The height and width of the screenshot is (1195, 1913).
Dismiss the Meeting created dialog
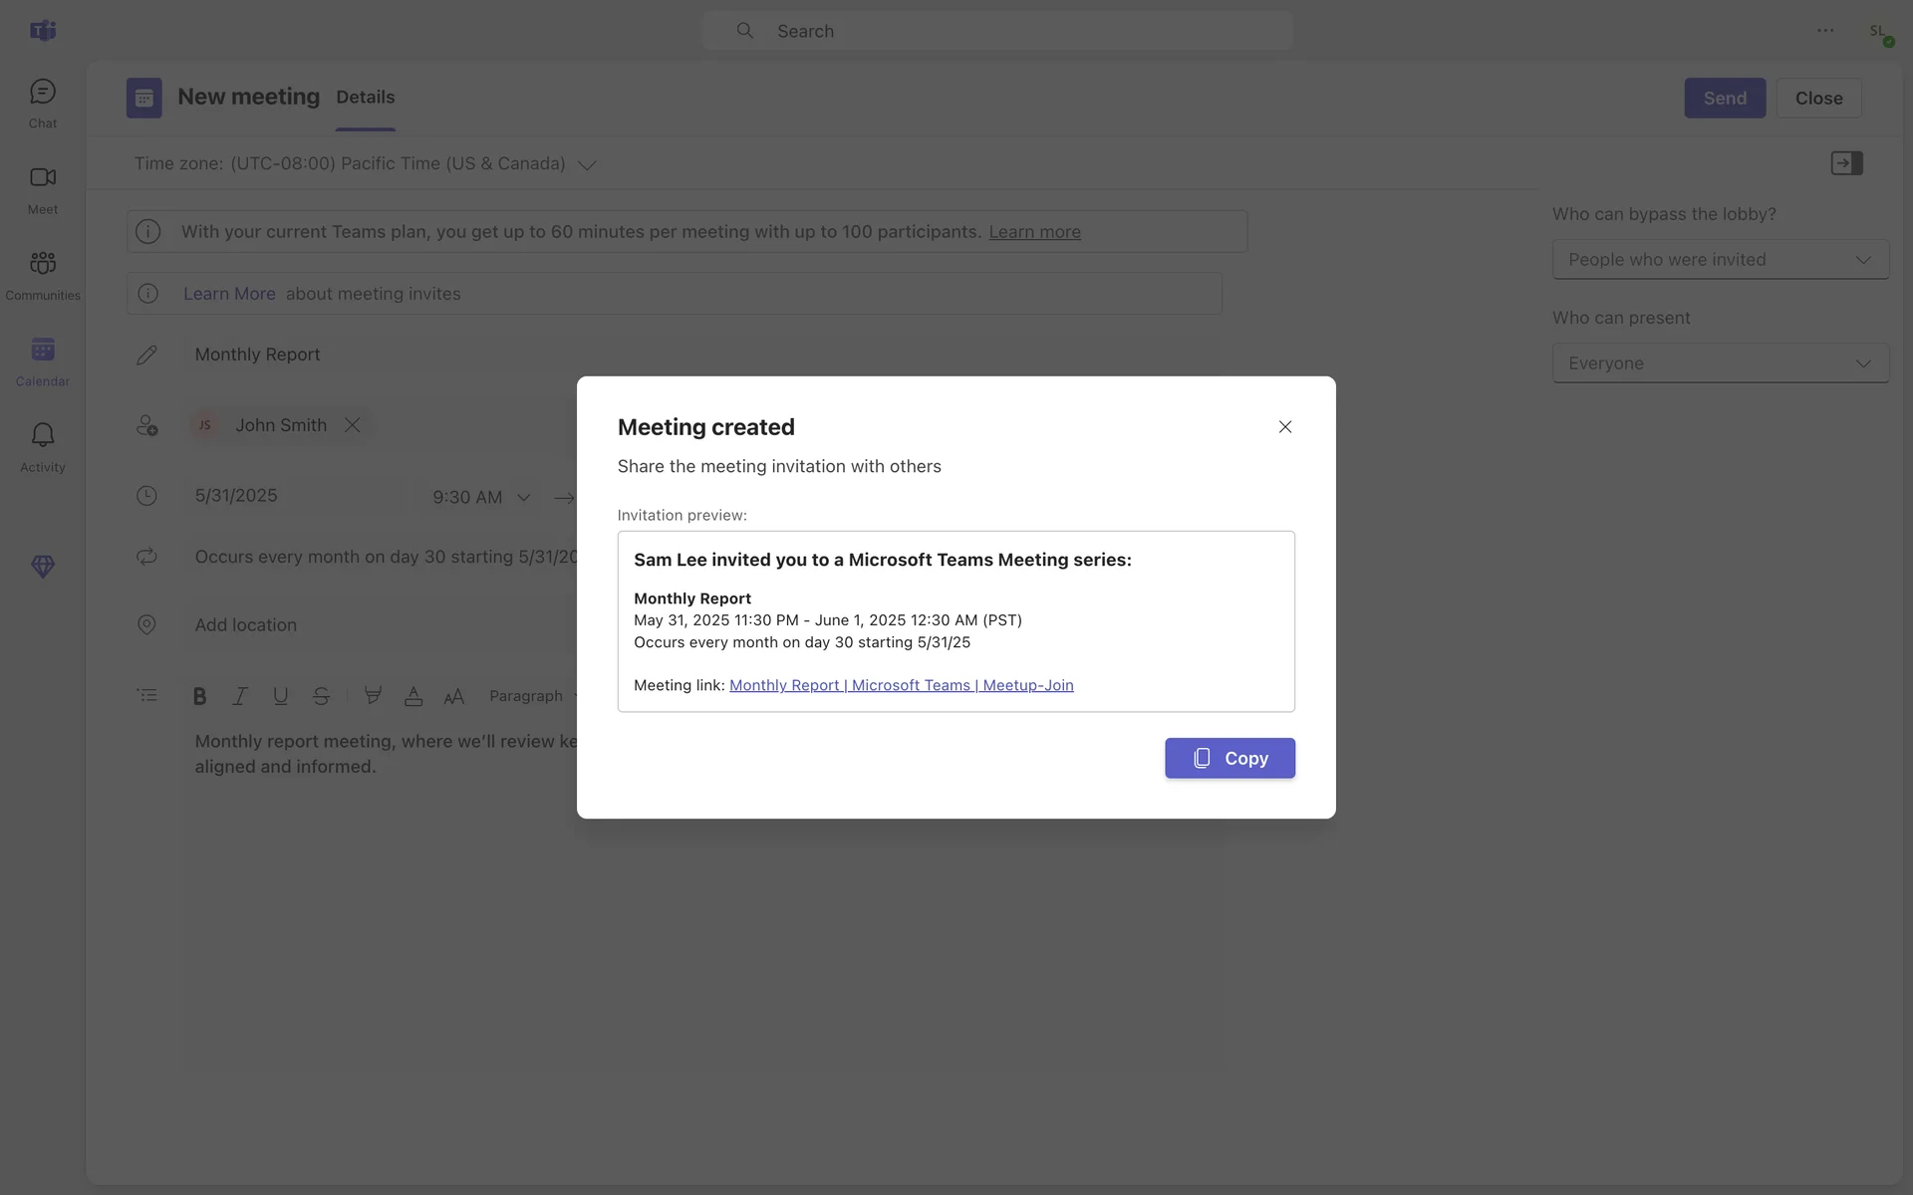tap(1285, 427)
